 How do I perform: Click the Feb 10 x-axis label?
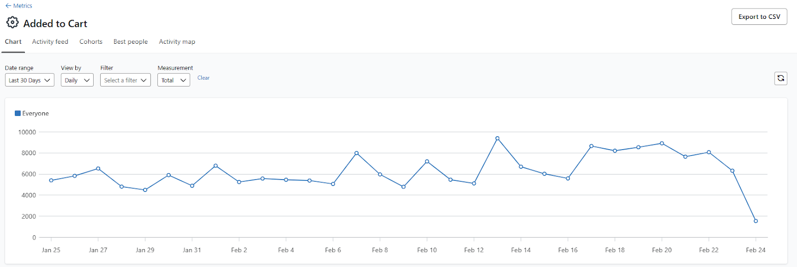point(427,250)
